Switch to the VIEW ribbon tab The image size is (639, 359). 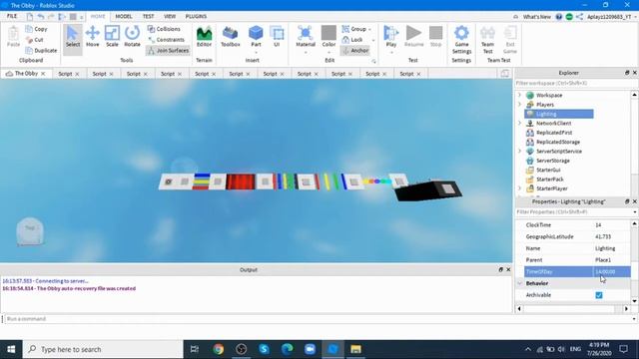click(x=170, y=16)
